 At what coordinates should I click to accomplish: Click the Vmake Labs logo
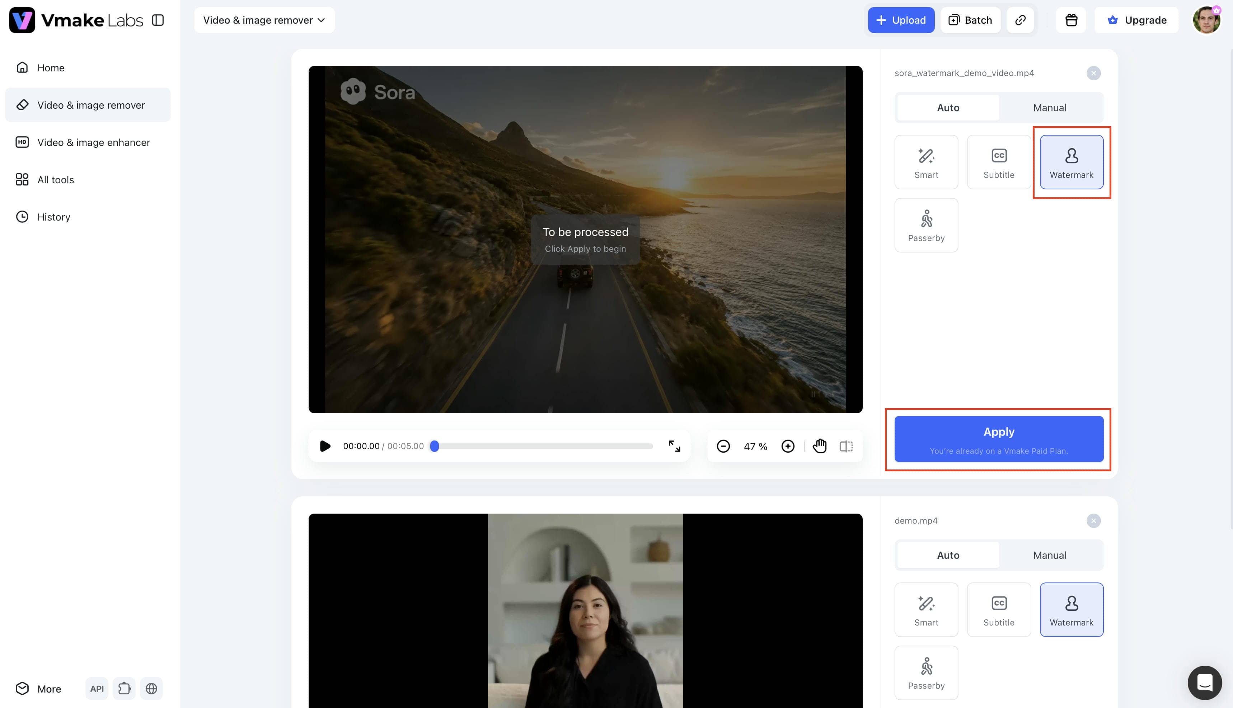tap(76, 20)
